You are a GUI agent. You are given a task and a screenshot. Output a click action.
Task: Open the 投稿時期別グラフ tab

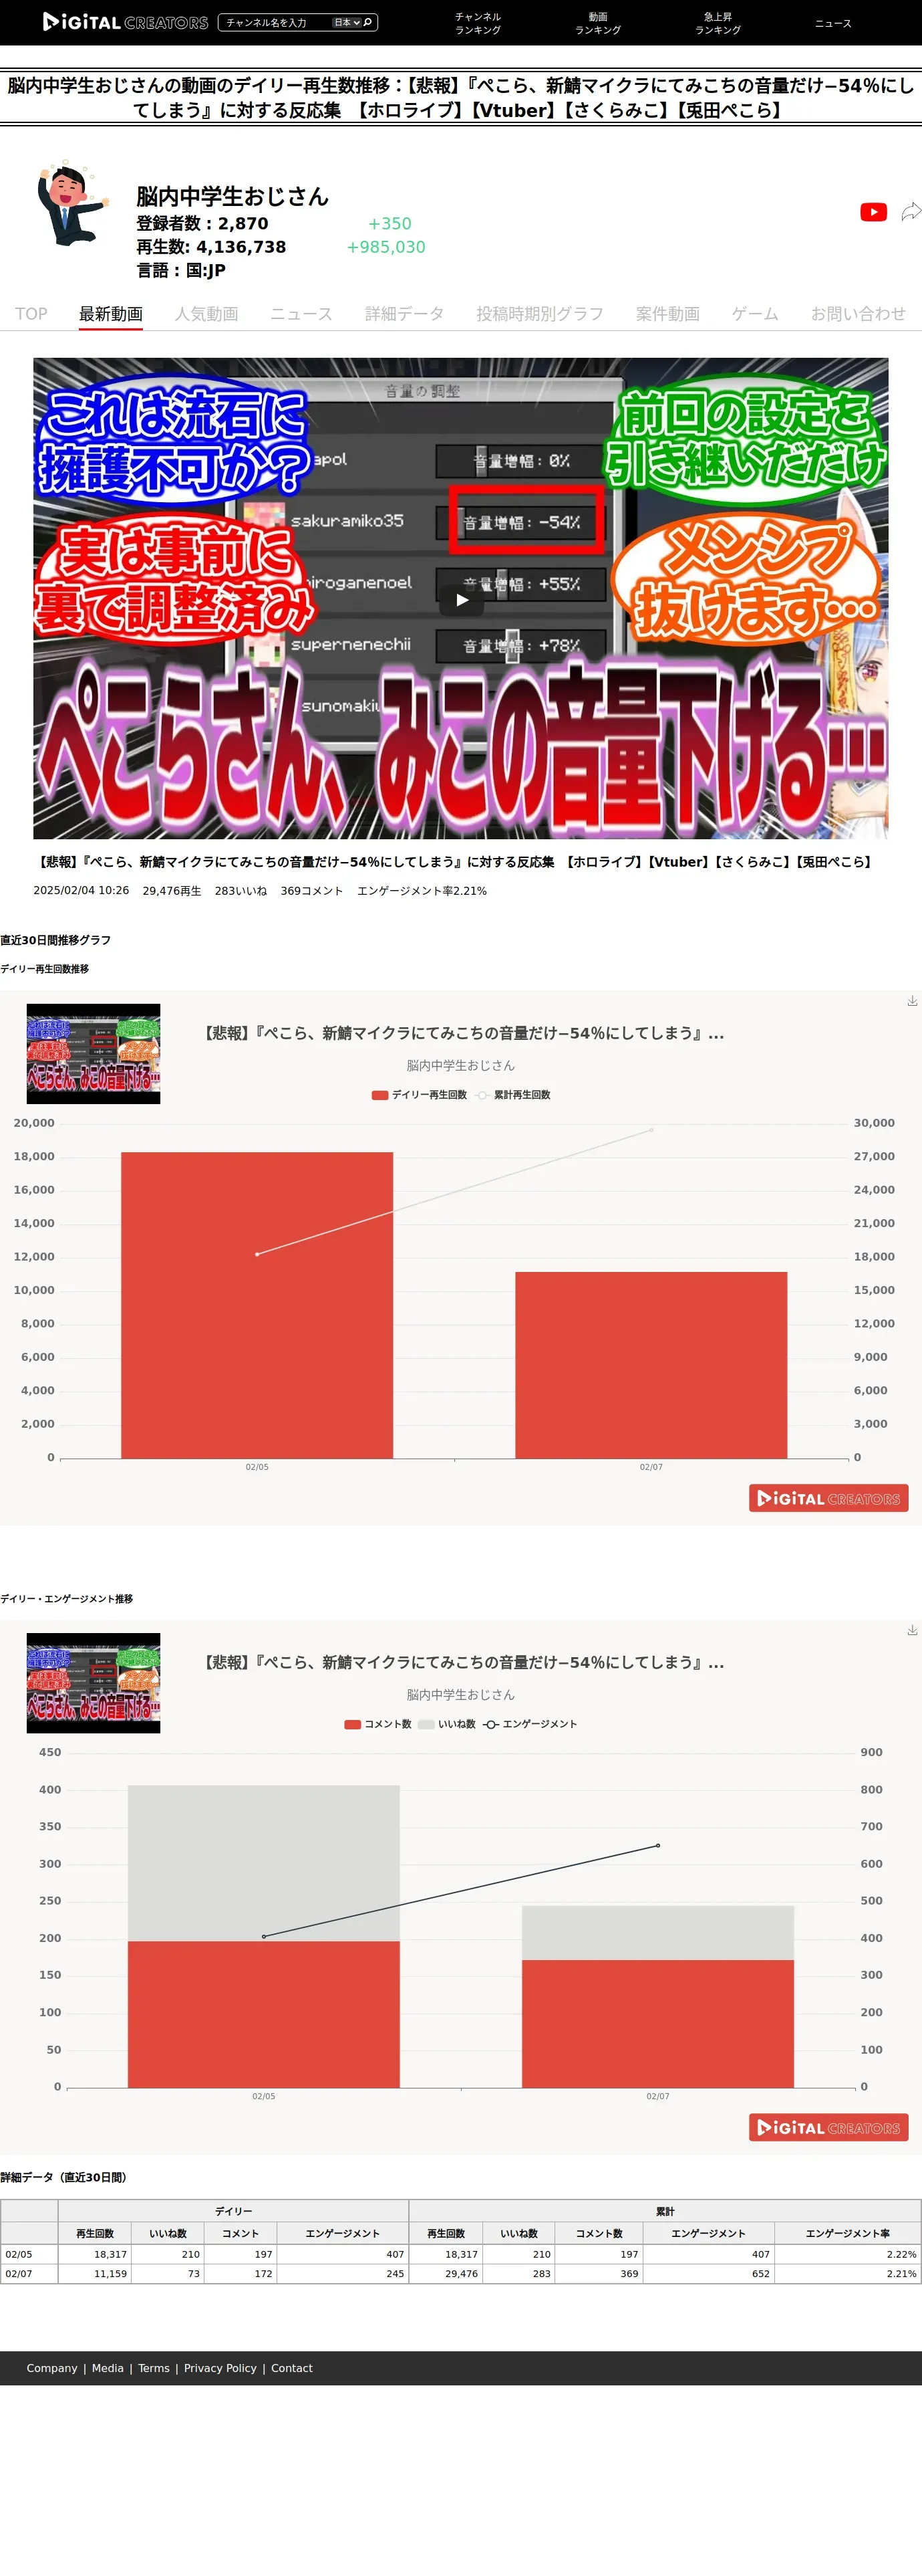[x=539, y=314]
